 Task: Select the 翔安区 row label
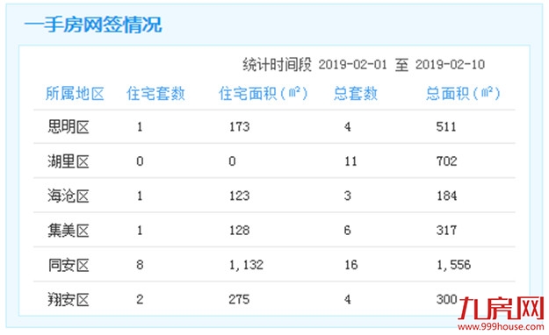click(69, 300)
